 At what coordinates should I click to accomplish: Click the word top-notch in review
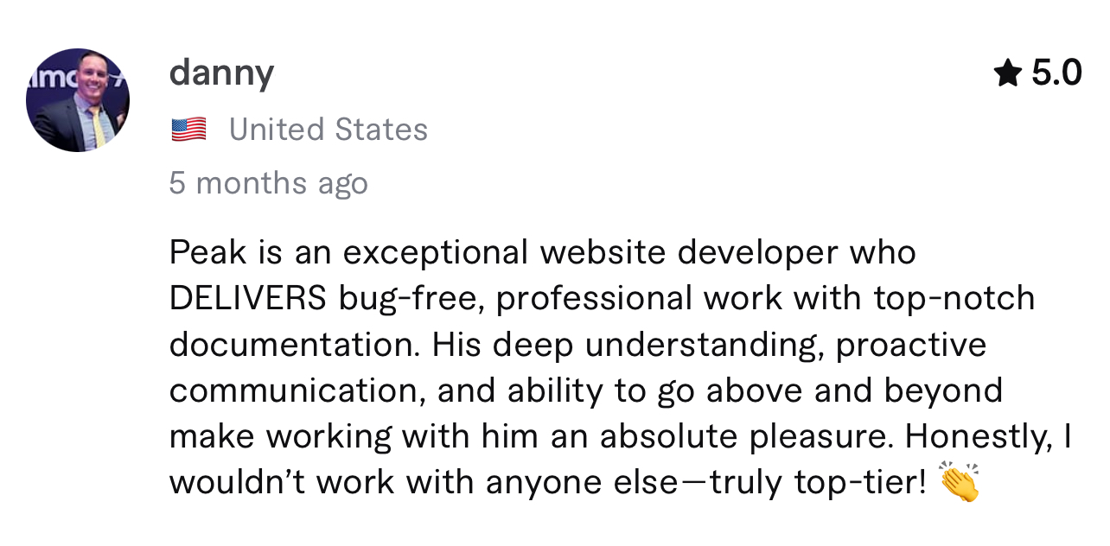tap(954, 300)
